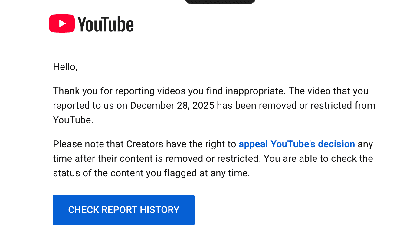Open the appeal YouTube's decision link
Screen dimensions: 403x230
point(297,144)
